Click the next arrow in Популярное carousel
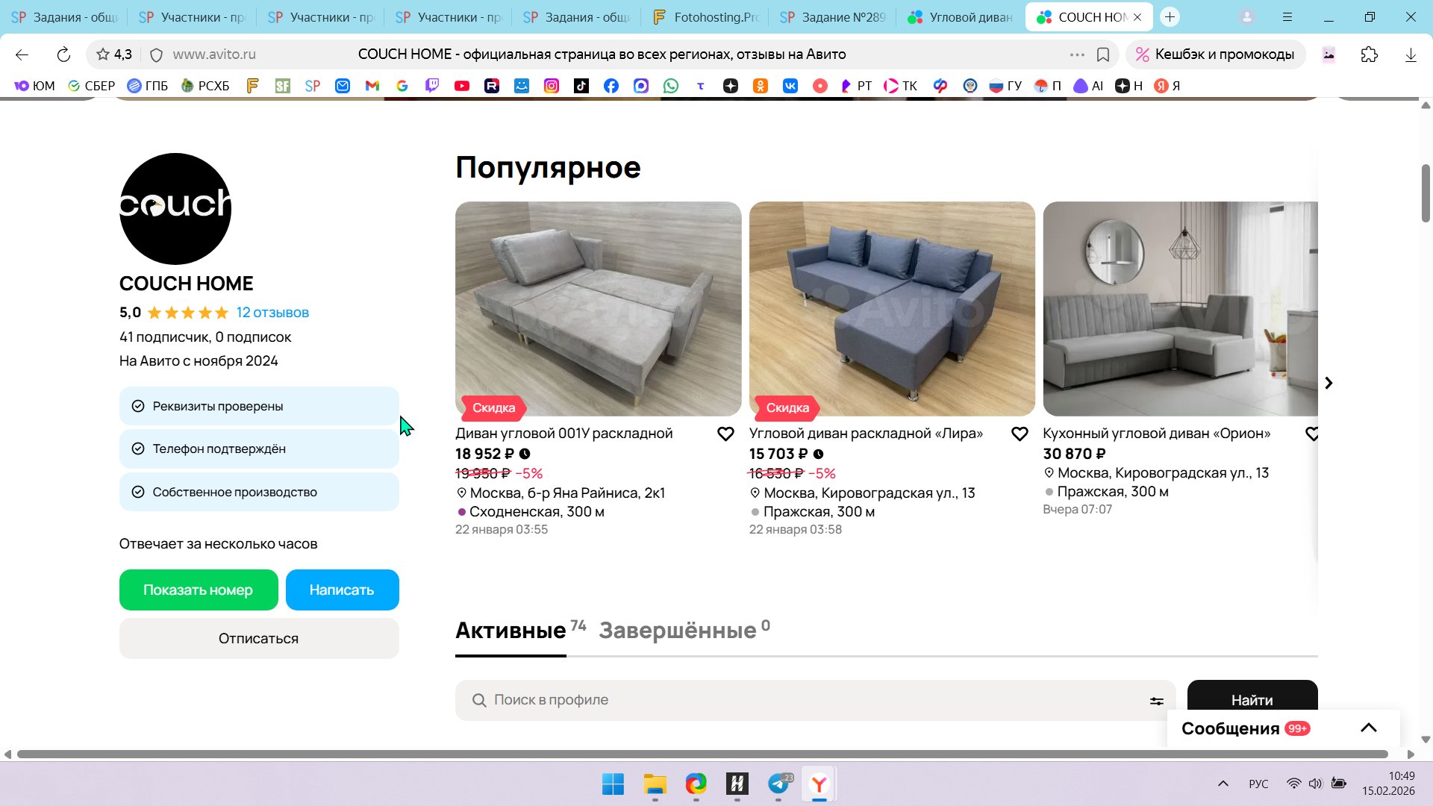1433x806 pixels. click(1329, 383)
